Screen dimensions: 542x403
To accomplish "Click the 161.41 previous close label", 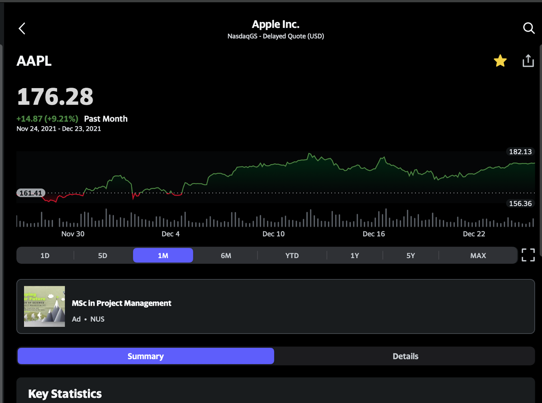I will [x=31, y=193].
